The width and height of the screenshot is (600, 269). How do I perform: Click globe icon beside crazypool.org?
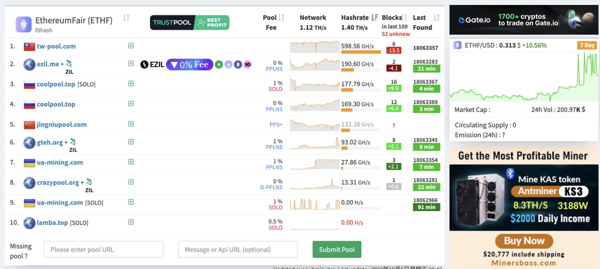[29, 182]
